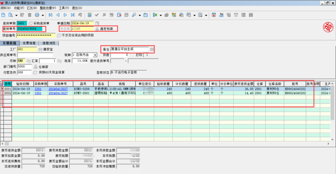Open dropdown arrow beside the query magnifier
This screenshot has width=336, height=174.
click(140, 15)
